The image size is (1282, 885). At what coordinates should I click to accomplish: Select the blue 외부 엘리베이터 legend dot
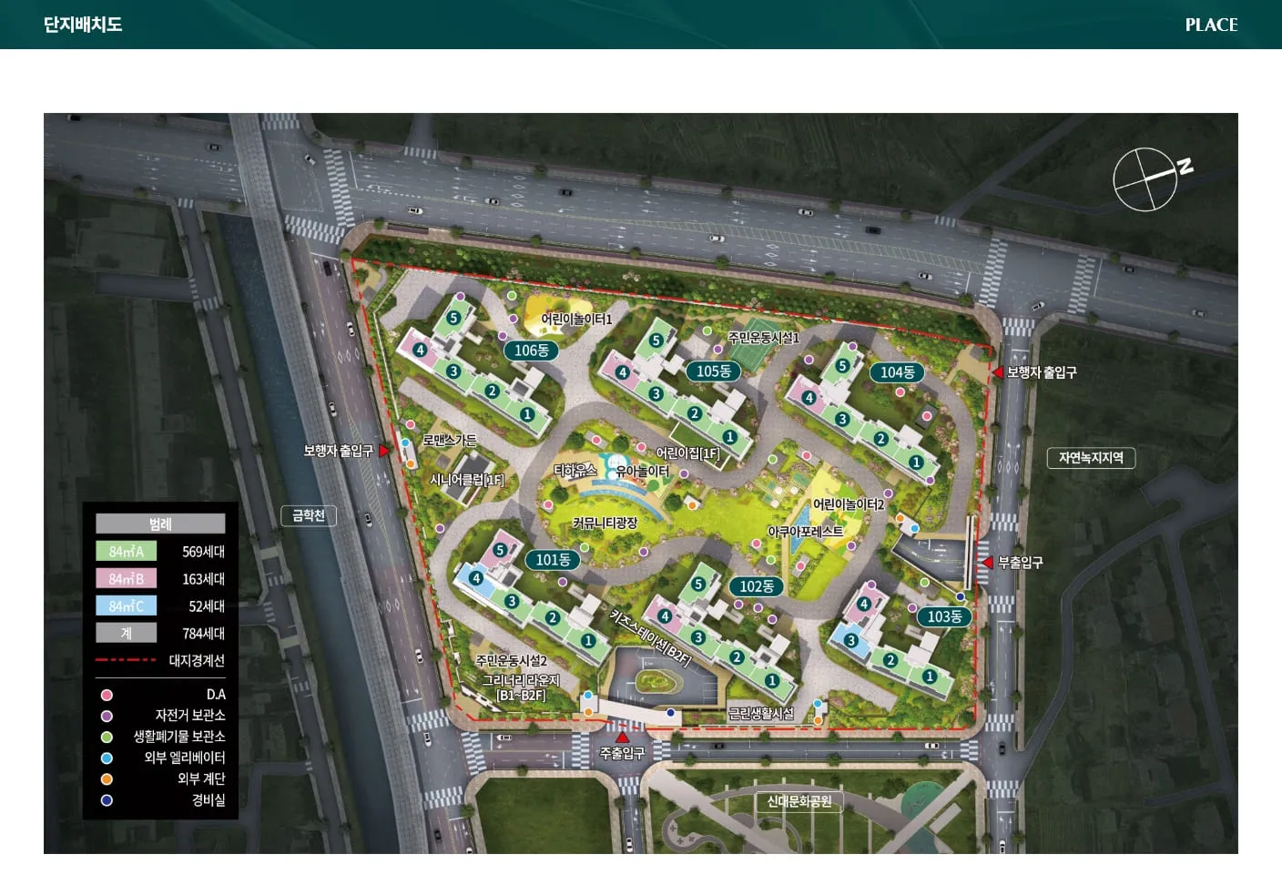[107, 758]
